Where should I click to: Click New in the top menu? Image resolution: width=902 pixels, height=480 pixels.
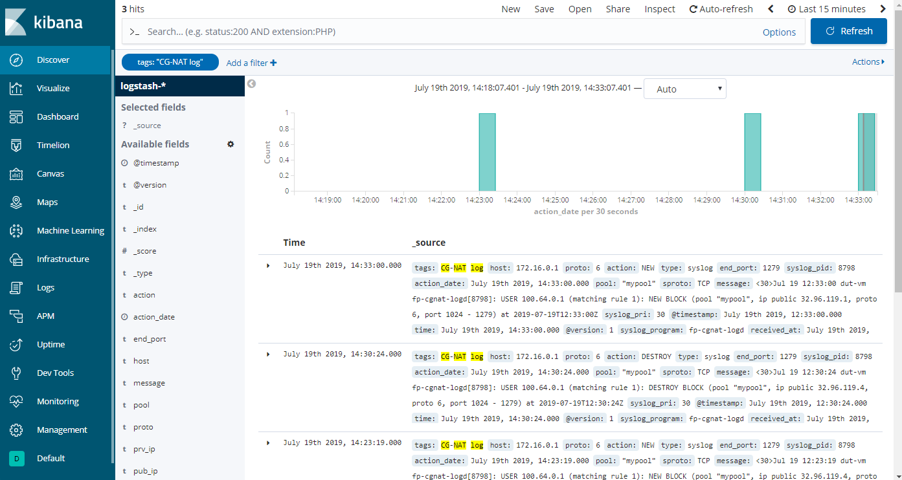click(511, 9)
